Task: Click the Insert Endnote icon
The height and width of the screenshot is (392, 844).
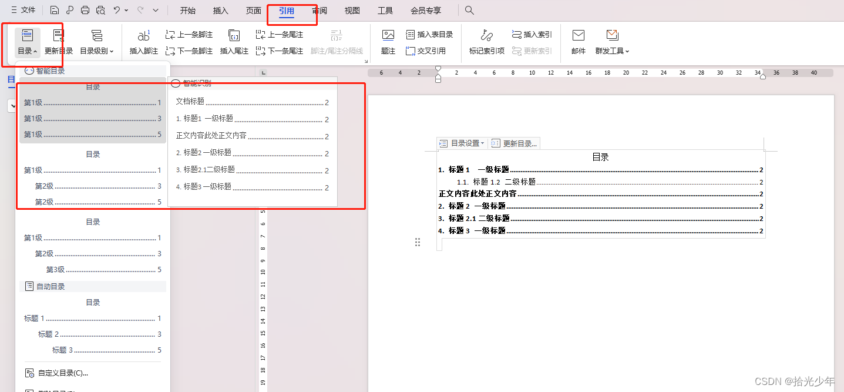Action: [234, 36]
